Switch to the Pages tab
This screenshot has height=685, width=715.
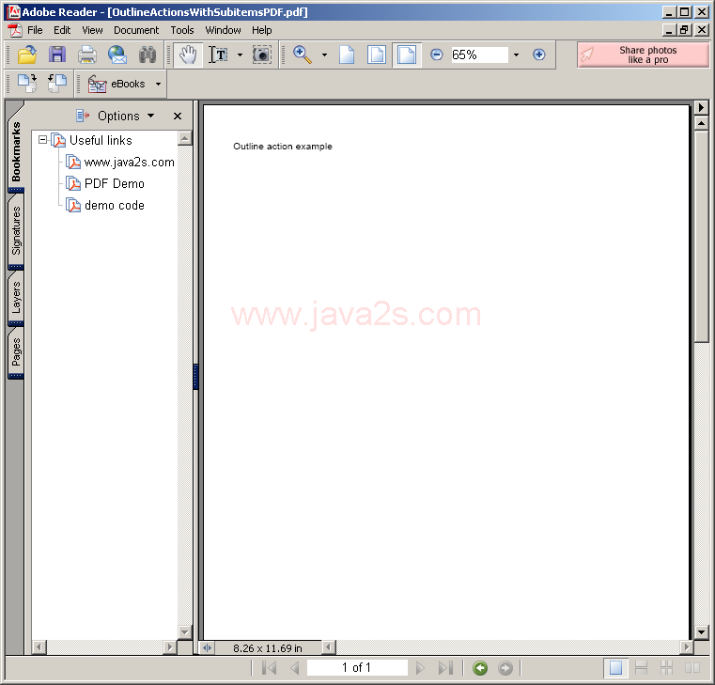[x=16, y=351]
